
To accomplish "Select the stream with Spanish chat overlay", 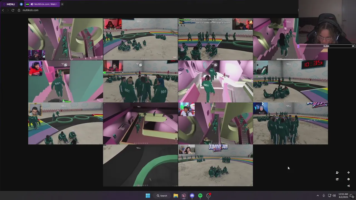I will coord(216,39).
